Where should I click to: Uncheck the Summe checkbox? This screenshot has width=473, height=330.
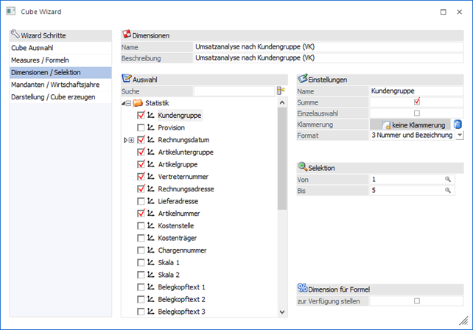pyautogui.click(x=417, y=102)
